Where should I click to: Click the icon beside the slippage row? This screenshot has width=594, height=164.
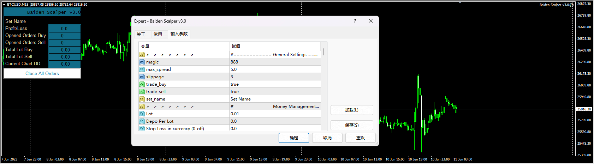point(142,77)
